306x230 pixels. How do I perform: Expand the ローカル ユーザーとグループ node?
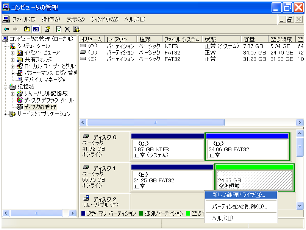(x=12, y=67)
